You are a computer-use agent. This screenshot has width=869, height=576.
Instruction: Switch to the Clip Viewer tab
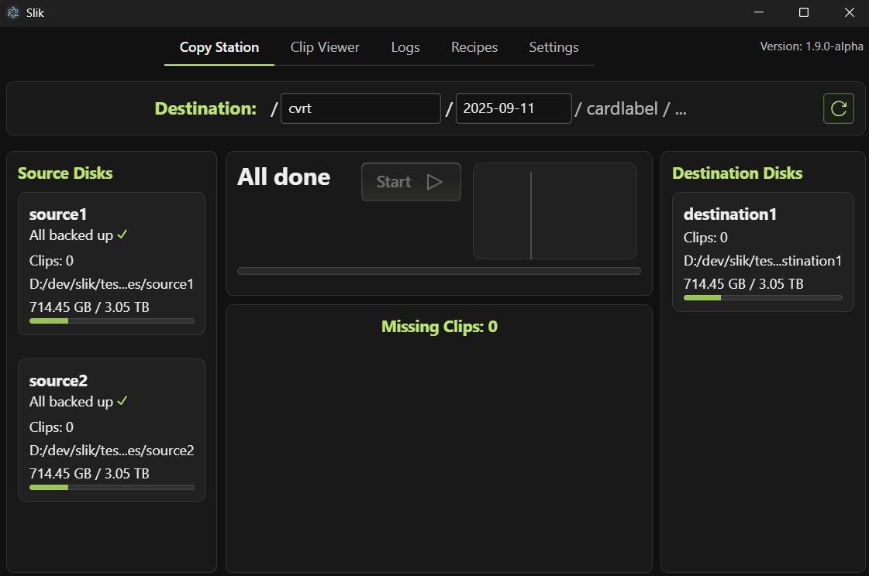point(325,47)
